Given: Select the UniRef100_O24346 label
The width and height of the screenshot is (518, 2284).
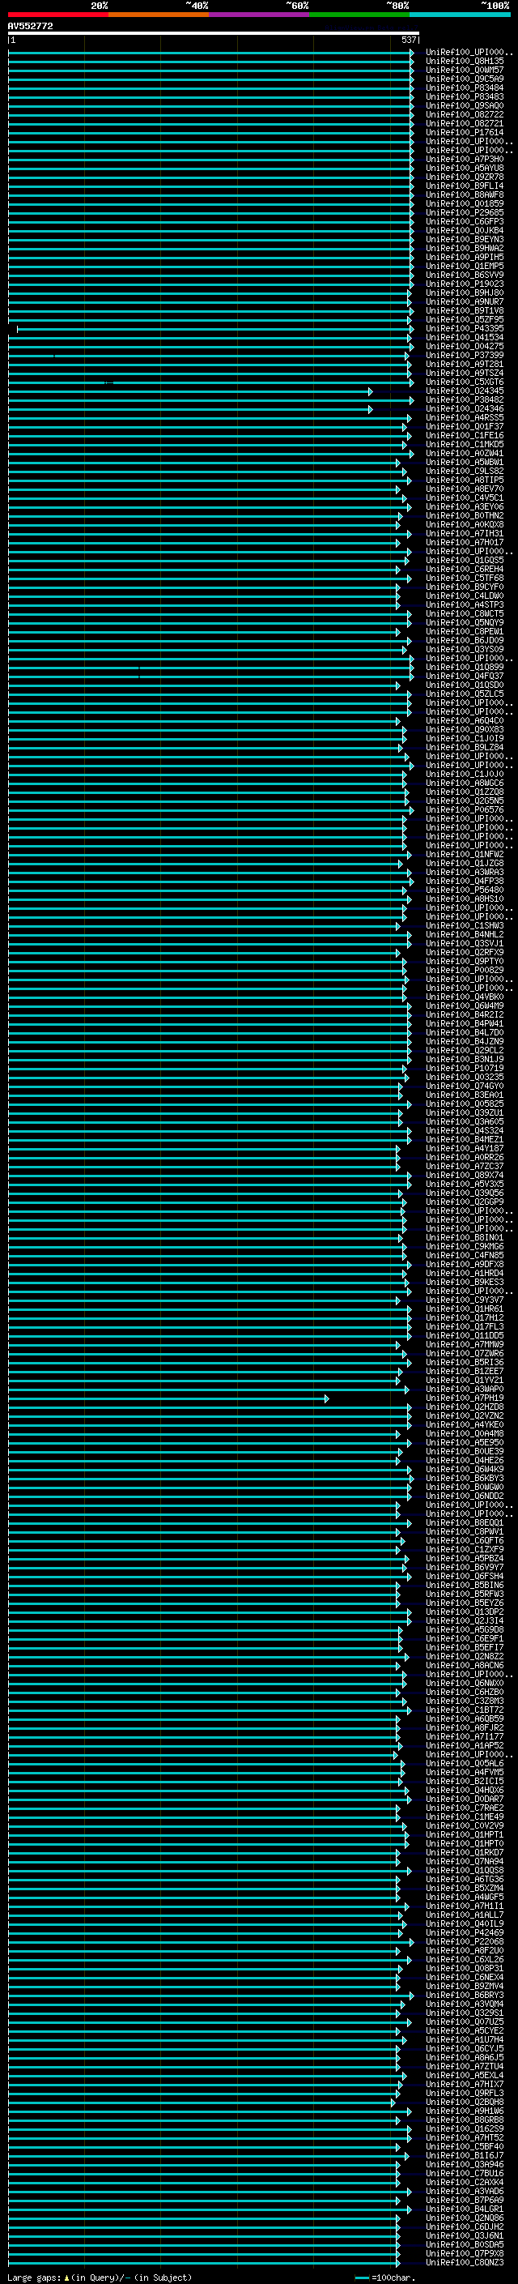Looking at the screenshot, I should 464,408.
